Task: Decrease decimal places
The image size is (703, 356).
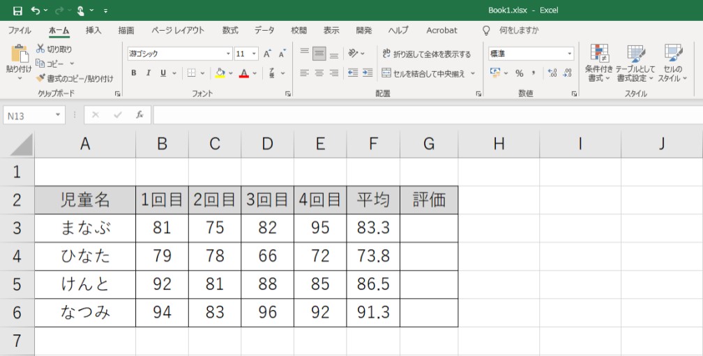Action: tap(568, 73)
